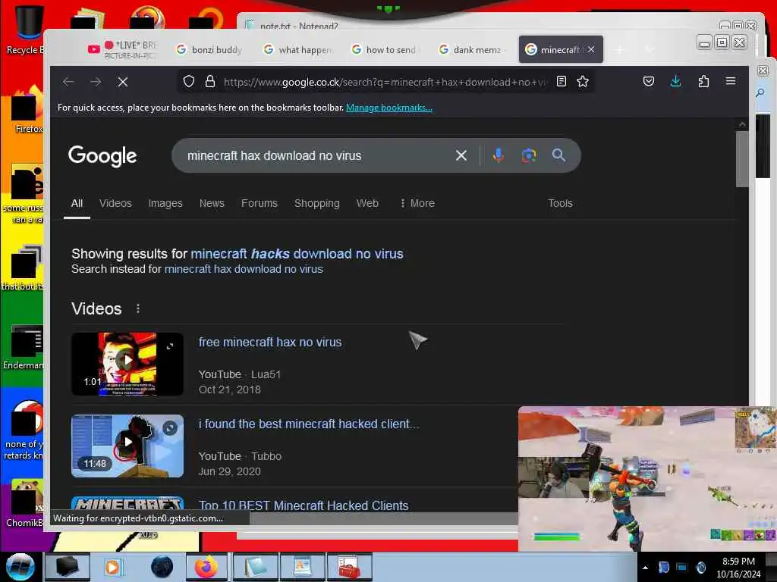The image size is (777, 582).
Task: View site security via the padlock icon
Action: 210,81
